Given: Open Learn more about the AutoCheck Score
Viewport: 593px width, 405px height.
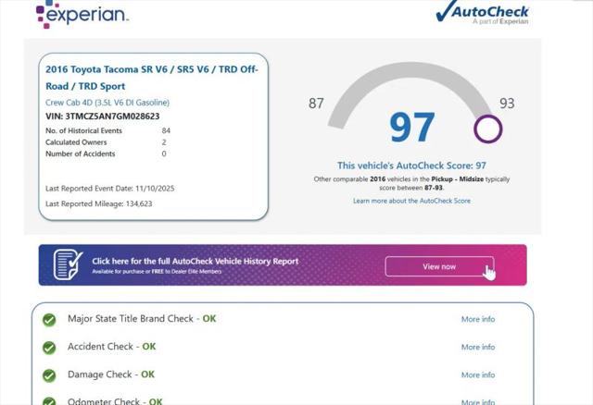Looking at the screenshot, I should click(411, 201).
